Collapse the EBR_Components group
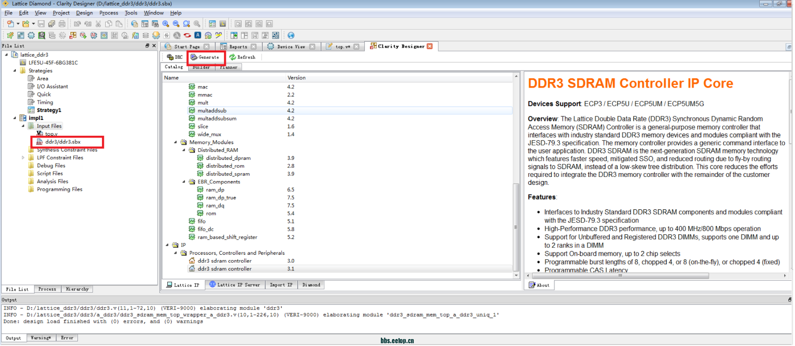 point(184,182)
